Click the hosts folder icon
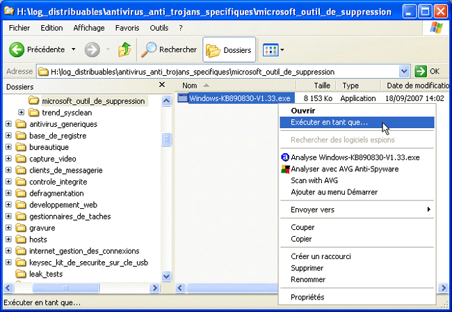This screenshot has width=452, height=312. pyautogui.click(x=21, y=240)
